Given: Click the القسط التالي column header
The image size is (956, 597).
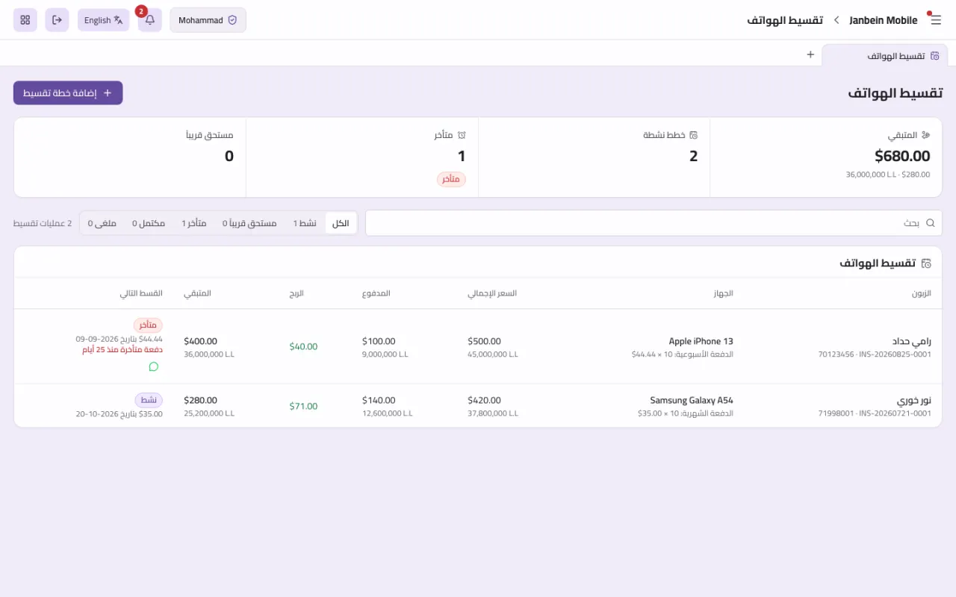Looking at the screenshot, I should click(141, 293).
